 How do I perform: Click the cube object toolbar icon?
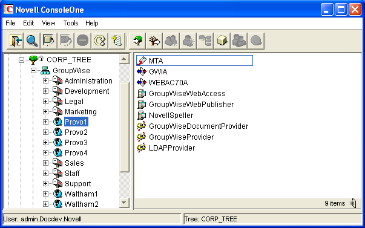[x=222, y=41]
